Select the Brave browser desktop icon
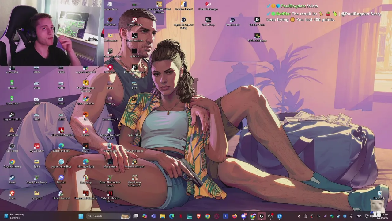 coord(12,195)
